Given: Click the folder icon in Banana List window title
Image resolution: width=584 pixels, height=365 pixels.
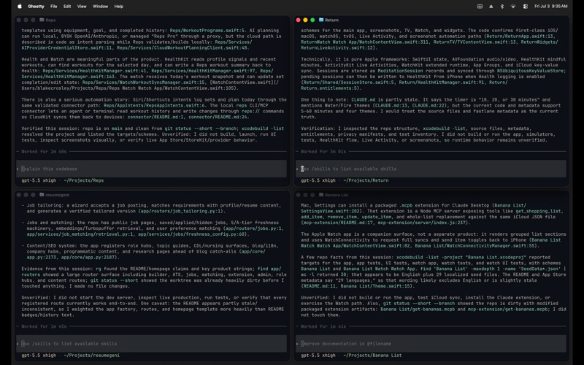Looking at the screenshot, I should pos(321,195).
